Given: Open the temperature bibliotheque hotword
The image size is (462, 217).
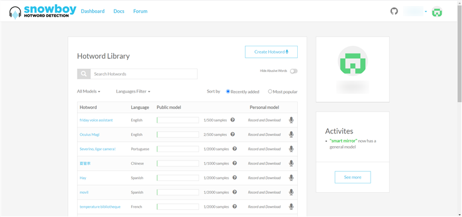Looking at the screenshot, I should tap(100, 207).
